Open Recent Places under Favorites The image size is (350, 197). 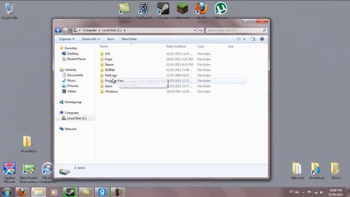click(x=77, y=59)
